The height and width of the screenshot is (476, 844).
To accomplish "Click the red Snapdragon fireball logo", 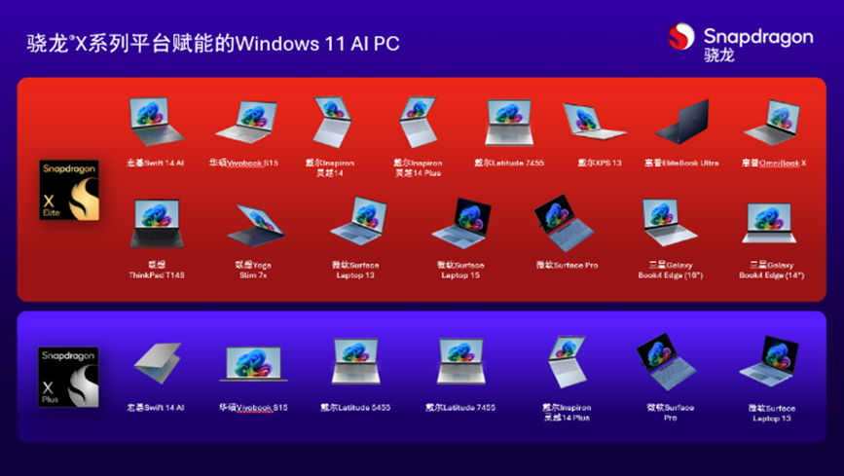I will coord(680,37).
